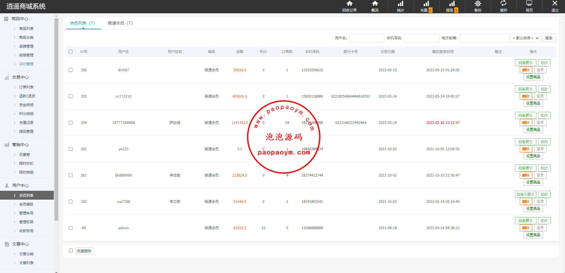Open 订单列表 in the sidebar
565x273 pixels.
[x=26, y=87]
